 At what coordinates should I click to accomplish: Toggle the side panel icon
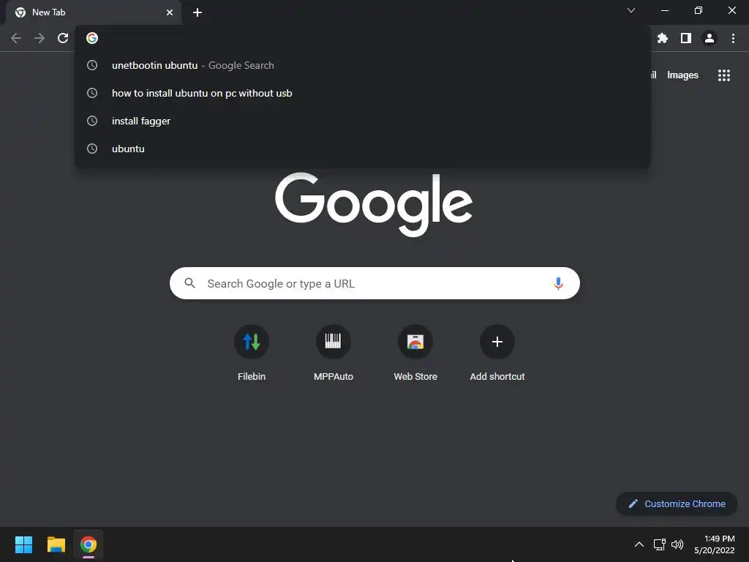[x=686, y=38]
